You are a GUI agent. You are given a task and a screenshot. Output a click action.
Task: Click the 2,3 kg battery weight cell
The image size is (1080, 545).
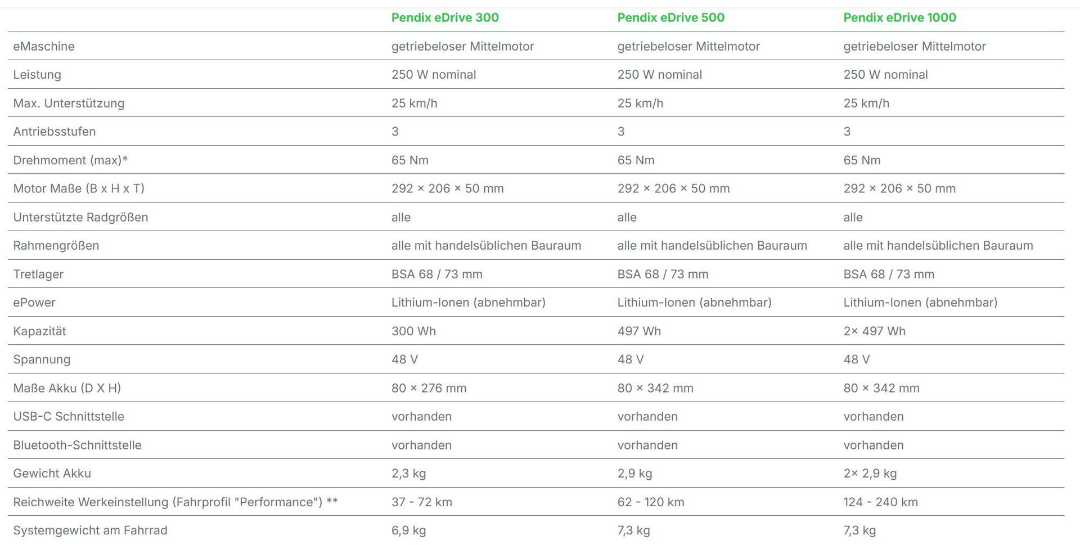click(408, 473)
